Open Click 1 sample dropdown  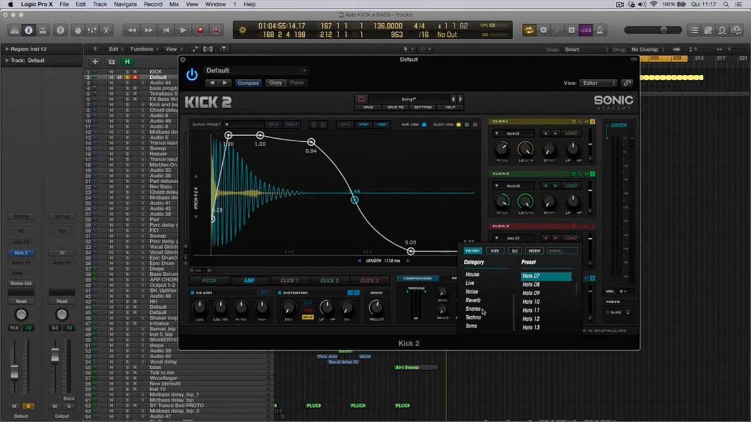pos(514,133)
